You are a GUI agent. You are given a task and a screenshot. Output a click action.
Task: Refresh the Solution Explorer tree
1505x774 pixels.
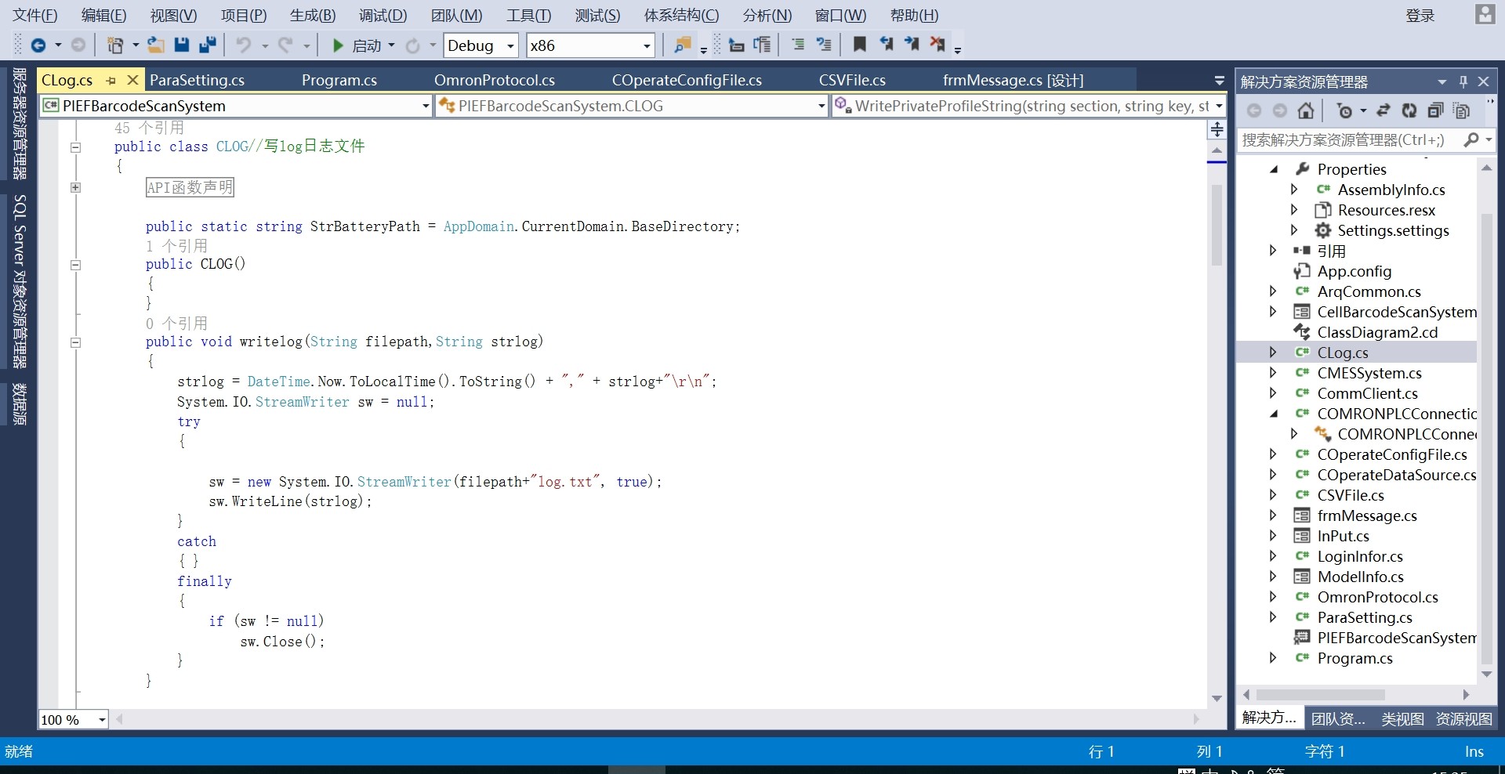click(x=1409, y=111)
